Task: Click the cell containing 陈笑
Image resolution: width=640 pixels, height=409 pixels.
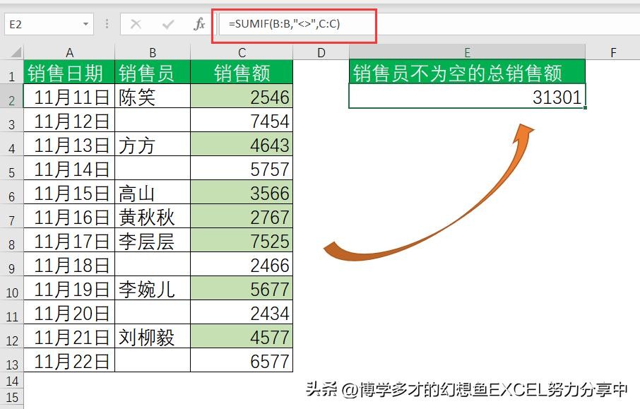Action: [152, 97]
